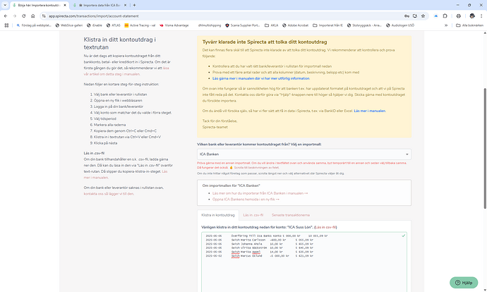Open the 'Importerat från IE' bookmark folder
The width and height of the screenshot is (487, 292).
click(x=327, y=25)
